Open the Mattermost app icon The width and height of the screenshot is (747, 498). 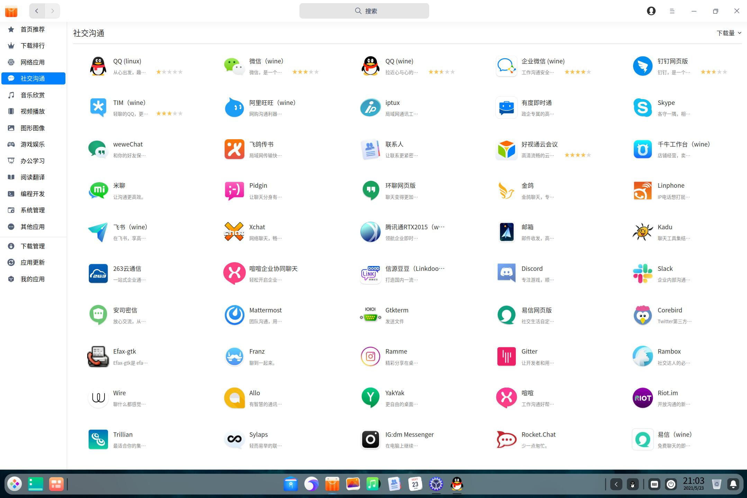234,315
